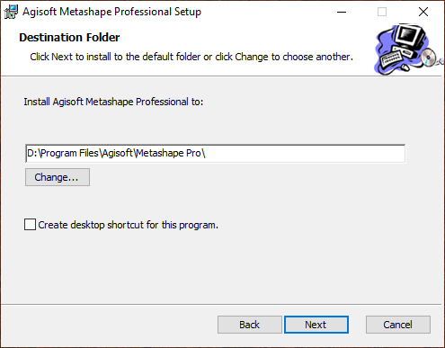Click the CD disc in banner image
This screenshot has width=445, height=348.
tap(429, 57)
